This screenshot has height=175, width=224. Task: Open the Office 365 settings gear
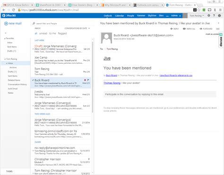click(209, 16)
